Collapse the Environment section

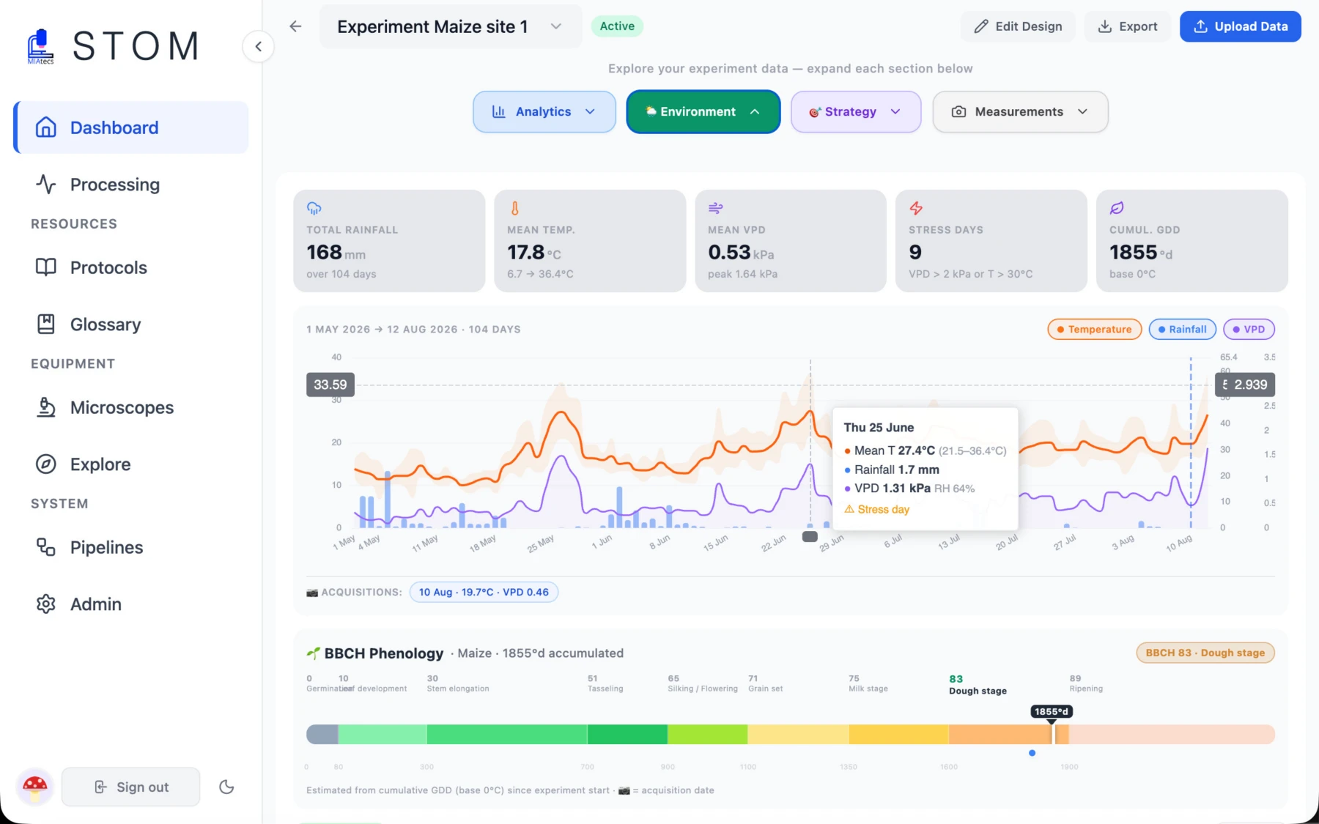coord(703,112)
